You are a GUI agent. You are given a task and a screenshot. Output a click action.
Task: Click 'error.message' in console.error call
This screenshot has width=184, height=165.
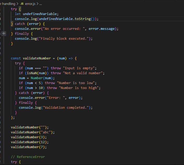point(102,29)
